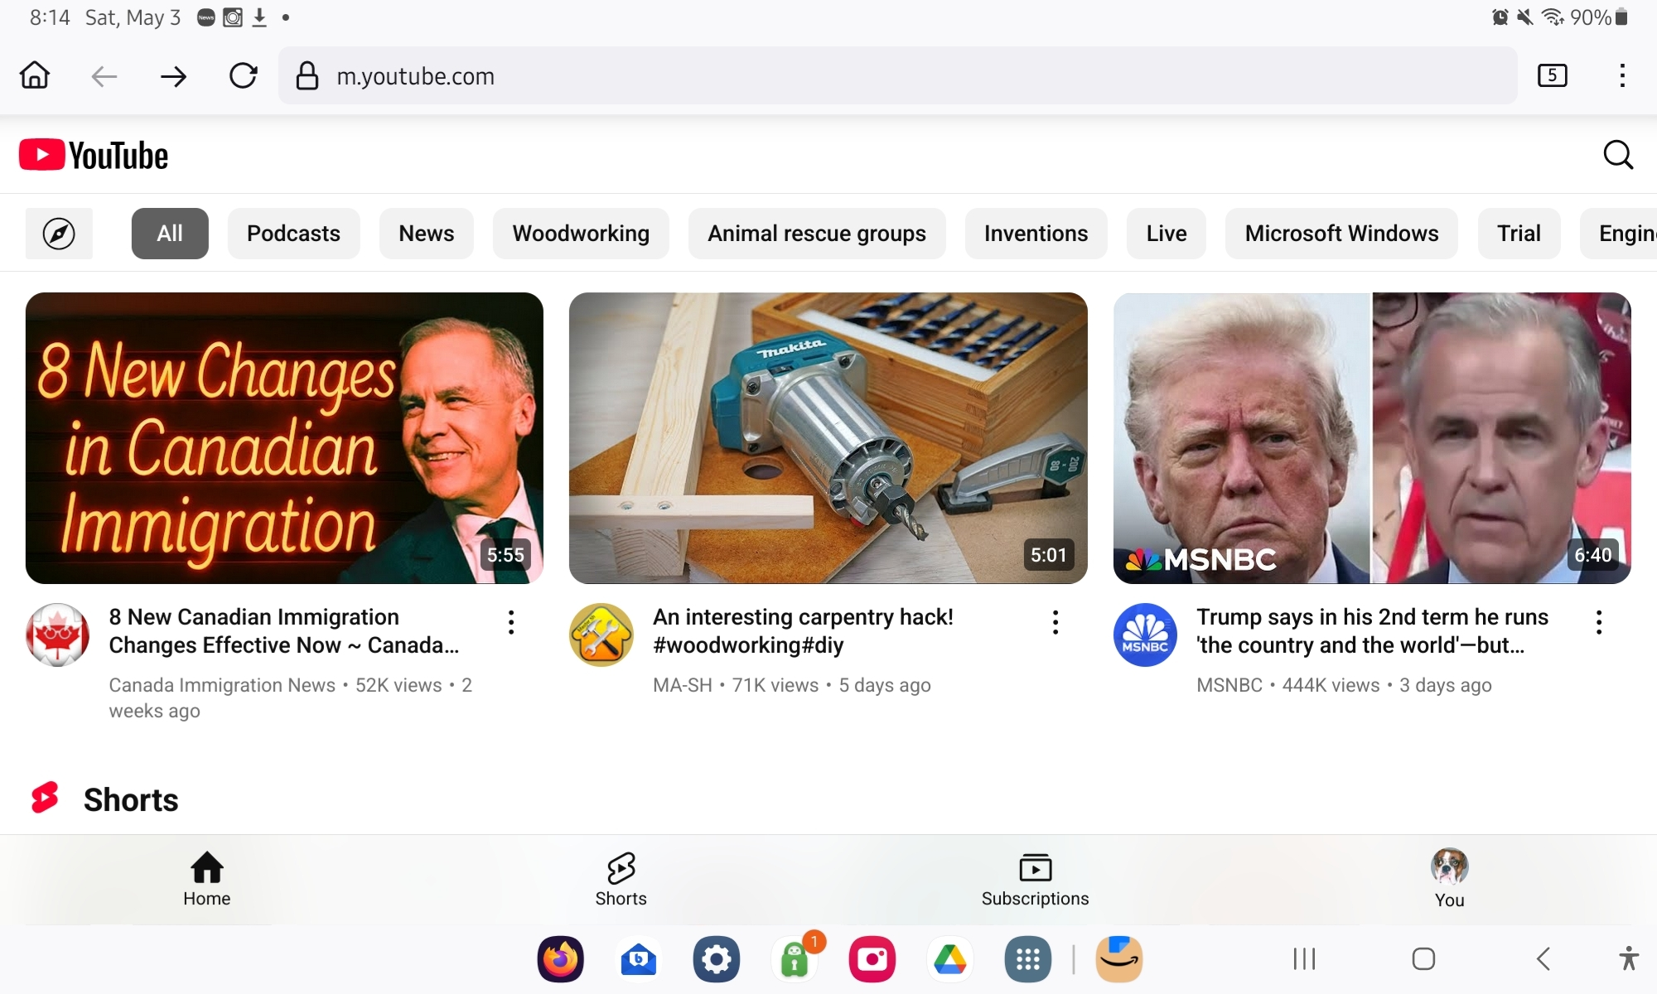Open options menu for carpentry hack video
Screen dimensions: 1657x994
coord(1056,622)
